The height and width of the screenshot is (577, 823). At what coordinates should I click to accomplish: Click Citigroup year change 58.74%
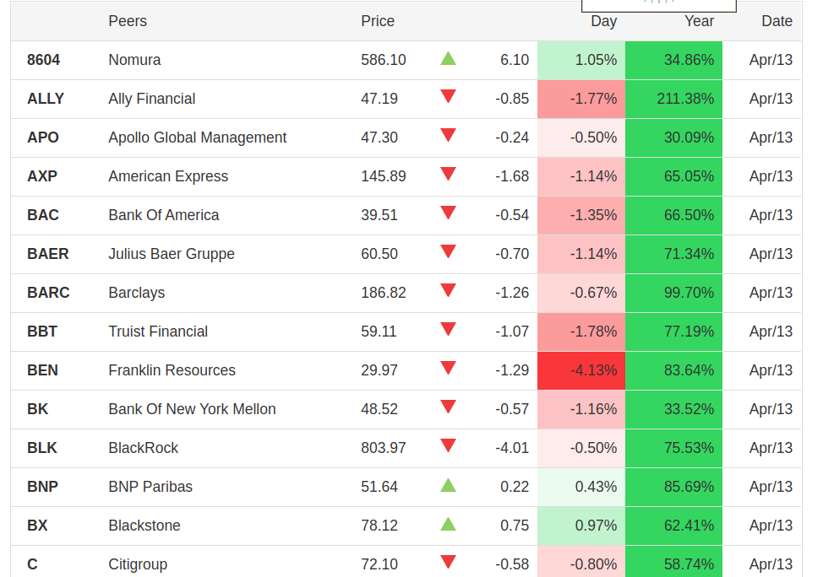[674, 562]
